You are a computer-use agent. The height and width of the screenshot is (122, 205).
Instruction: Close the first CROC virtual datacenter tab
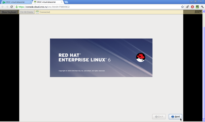coord(30,2)
